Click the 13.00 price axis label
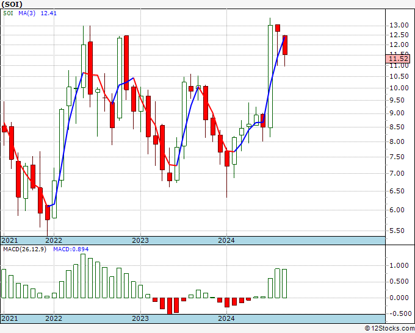The image size is (415, 333). (399, 26)
